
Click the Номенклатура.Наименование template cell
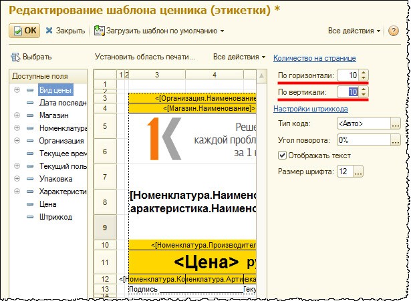click(x=192, y=202)
